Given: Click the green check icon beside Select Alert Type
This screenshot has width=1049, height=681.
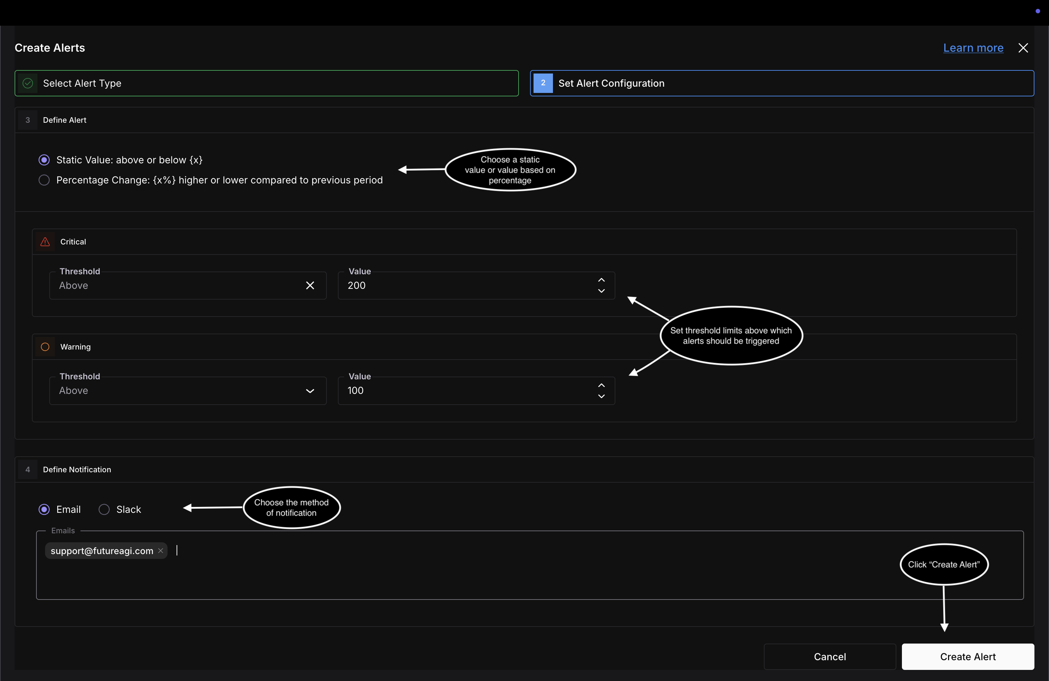Looking at the screenshot, I should [x=28, y=83].
